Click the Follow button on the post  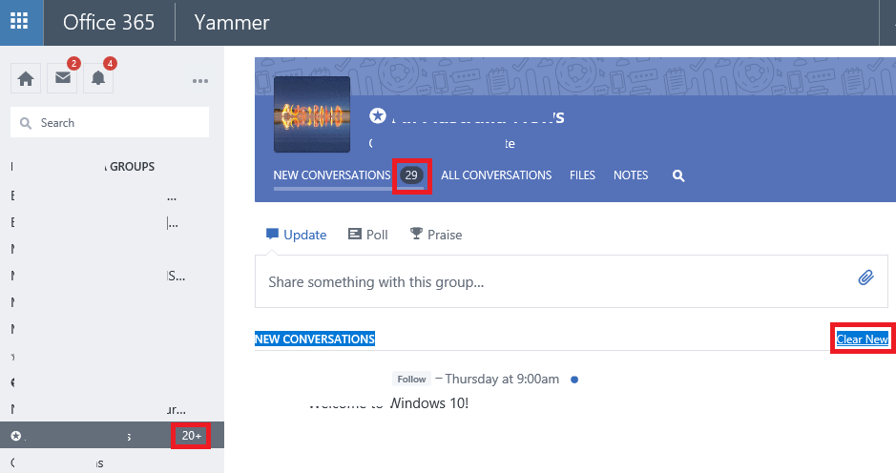411,379
